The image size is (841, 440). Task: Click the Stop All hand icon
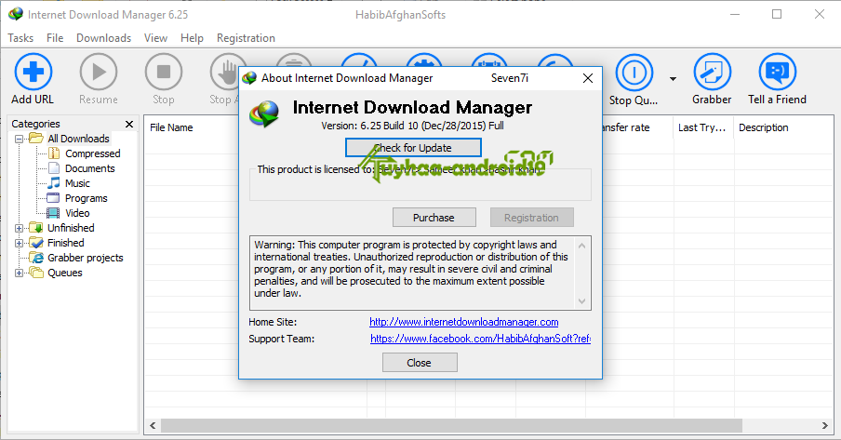(224, 72)
